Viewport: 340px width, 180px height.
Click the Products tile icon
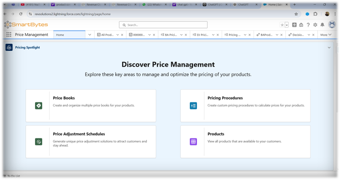pyautogui.click(x=193, y=142)
